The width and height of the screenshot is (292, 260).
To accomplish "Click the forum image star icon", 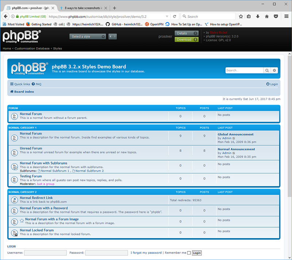I will [x=22, y=221].
